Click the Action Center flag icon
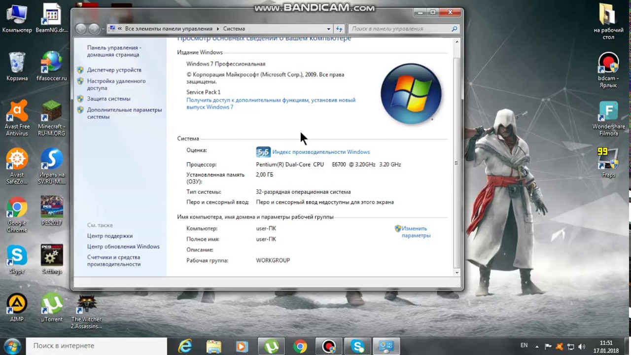Image resolution: width=631 pixels, height=355 pixels. click(548, 347)
